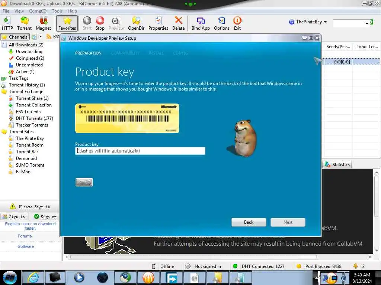
Task: Click the Next button in Setup
Action: click(288, 222)
